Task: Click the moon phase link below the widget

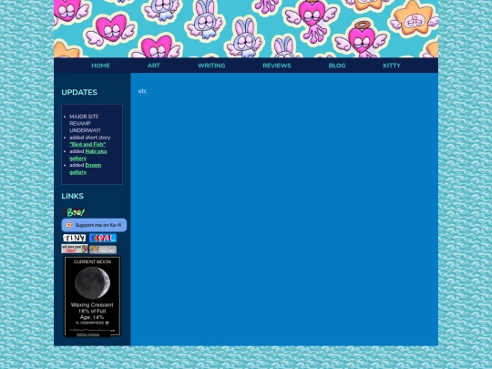Action: coord(87,334)
